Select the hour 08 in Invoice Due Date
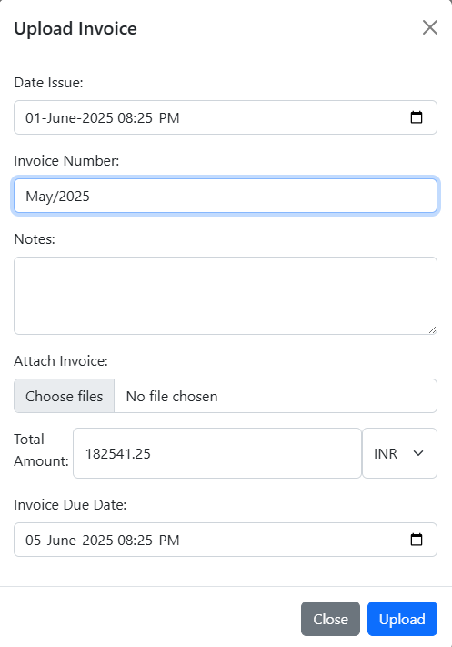The image size is (452, 647). pyautogui.click(x=125, y=541)
